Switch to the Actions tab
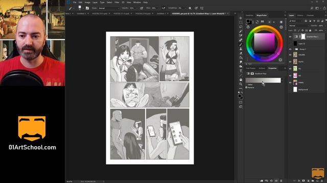 (x=262, y=68)
